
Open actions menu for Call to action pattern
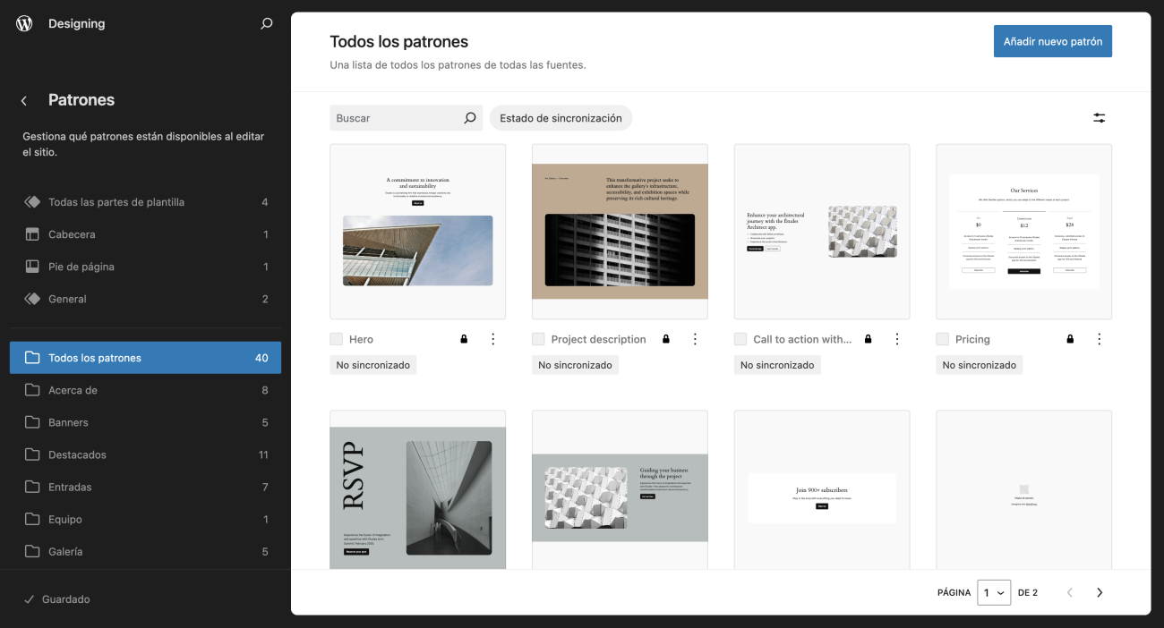(896, 339)
